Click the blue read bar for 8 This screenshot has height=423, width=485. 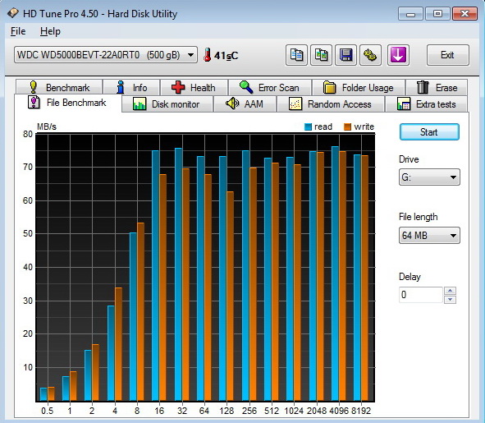133,316
